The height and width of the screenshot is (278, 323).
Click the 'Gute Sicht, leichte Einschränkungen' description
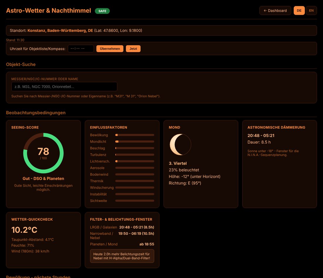[43, 188]
